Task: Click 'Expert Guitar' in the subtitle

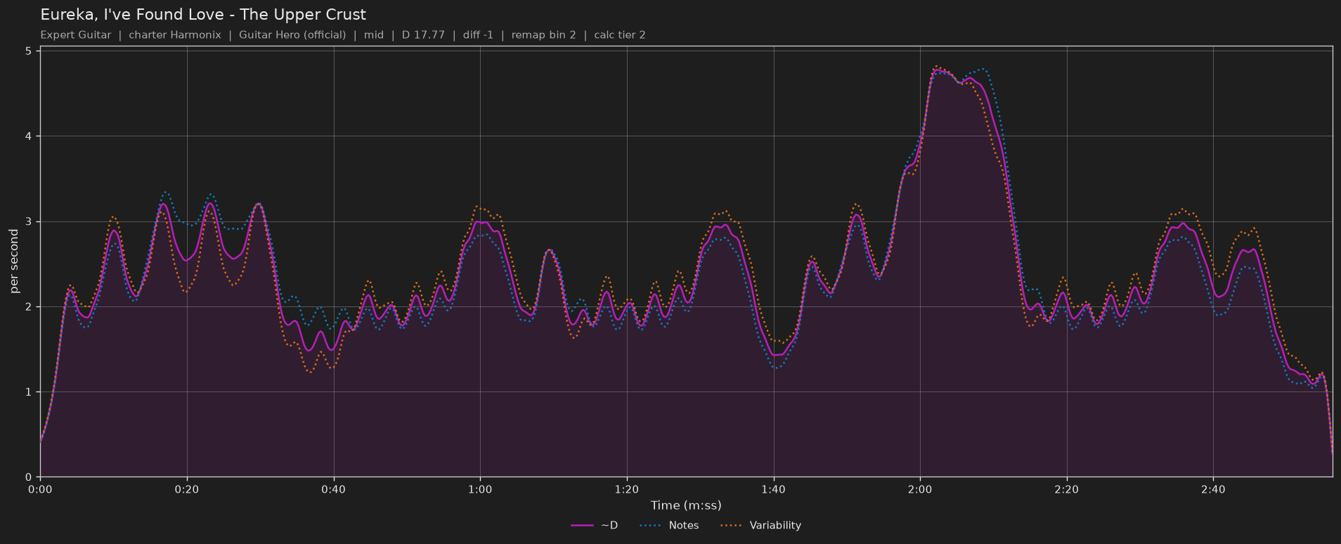Action: click(76, 35)
